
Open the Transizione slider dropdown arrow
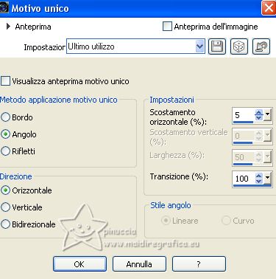click(x=267, y=178)
